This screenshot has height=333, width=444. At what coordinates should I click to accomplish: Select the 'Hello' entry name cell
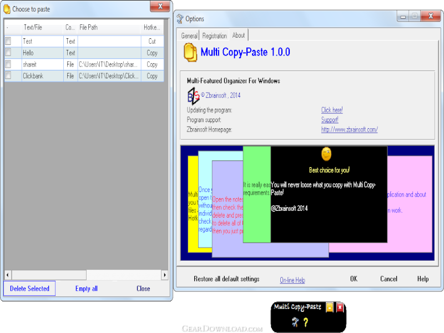click(43, 53)
